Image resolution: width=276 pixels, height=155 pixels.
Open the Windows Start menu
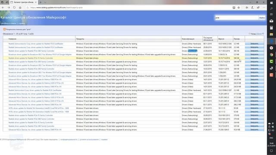[x=271, y=3]
